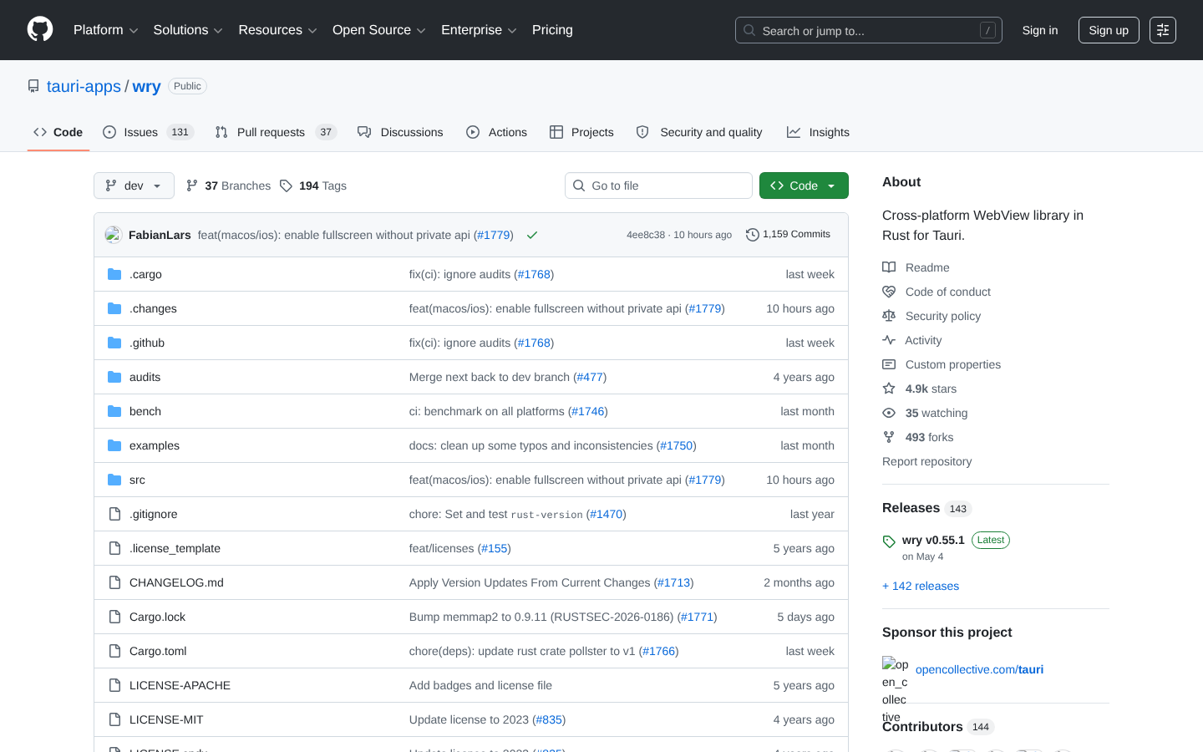Screen dimensions: 1203x752
Task: Click the src folder icon
Action: (x=114, y=480)
